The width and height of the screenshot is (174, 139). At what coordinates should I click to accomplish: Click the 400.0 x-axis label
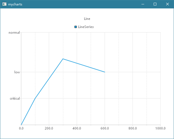pos(77,128)
